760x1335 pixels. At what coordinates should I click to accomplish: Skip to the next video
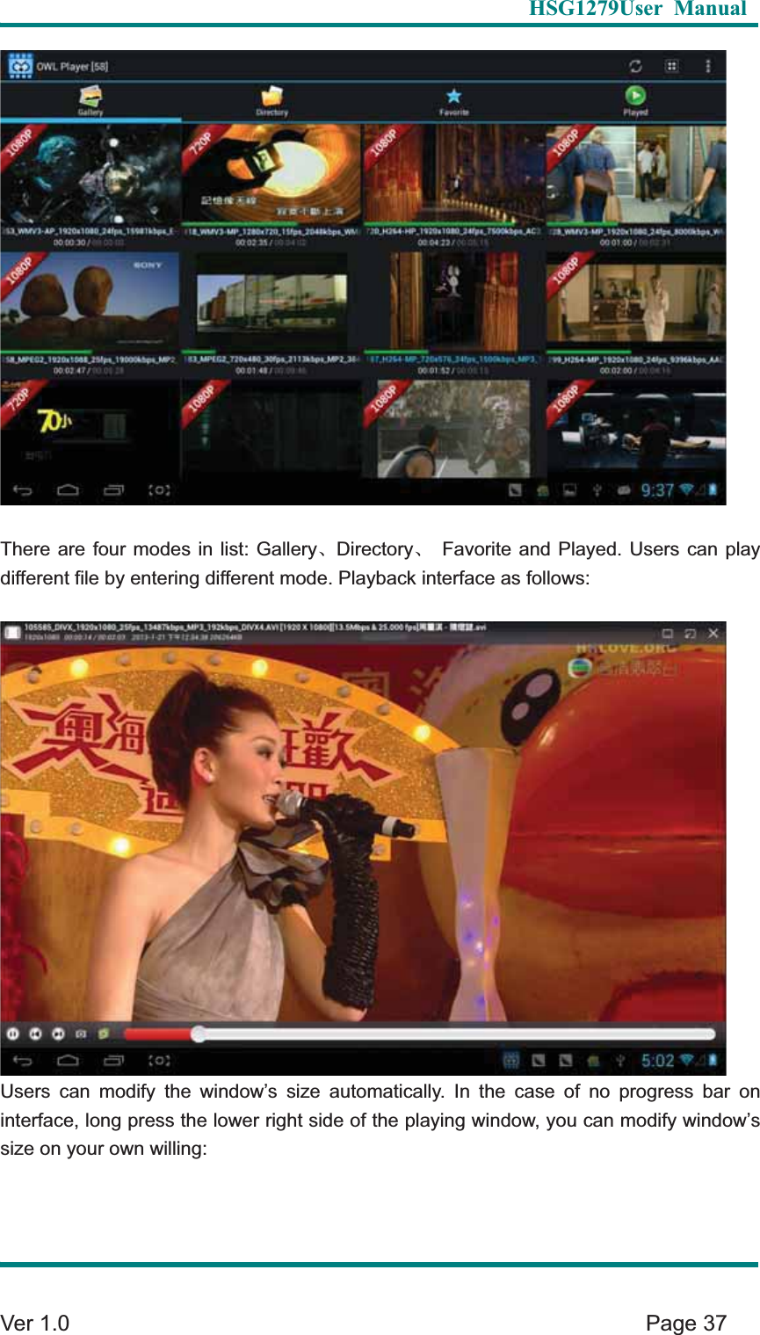tap(58, 1034)
